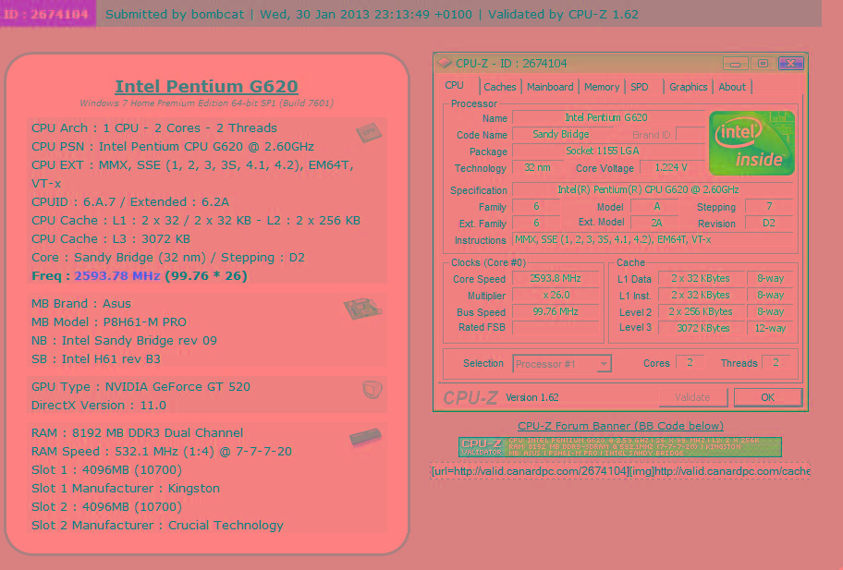Open the Intel Pentium G620 title link
The width and height of the screenshot is (843, 570).
click(x=206, y=87)
